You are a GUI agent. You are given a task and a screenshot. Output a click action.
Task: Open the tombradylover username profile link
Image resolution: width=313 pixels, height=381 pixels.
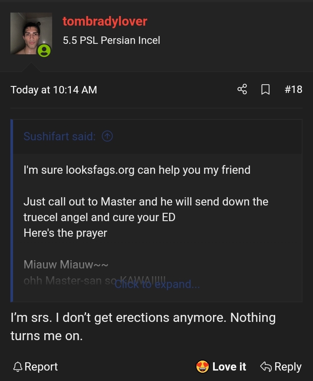[105, 21]
